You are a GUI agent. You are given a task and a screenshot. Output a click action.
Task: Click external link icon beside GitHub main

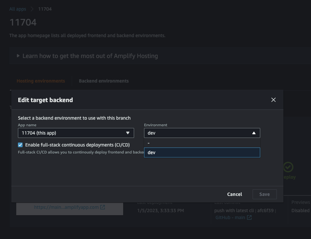(249, 217)
